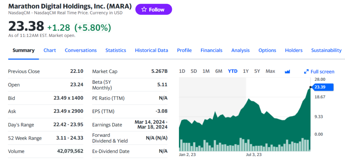The width and height of the screenshot is (345, 159).
Task: Click the Earnings Date Mar 14, 2024 value
Action: click(x=151, y=124)
